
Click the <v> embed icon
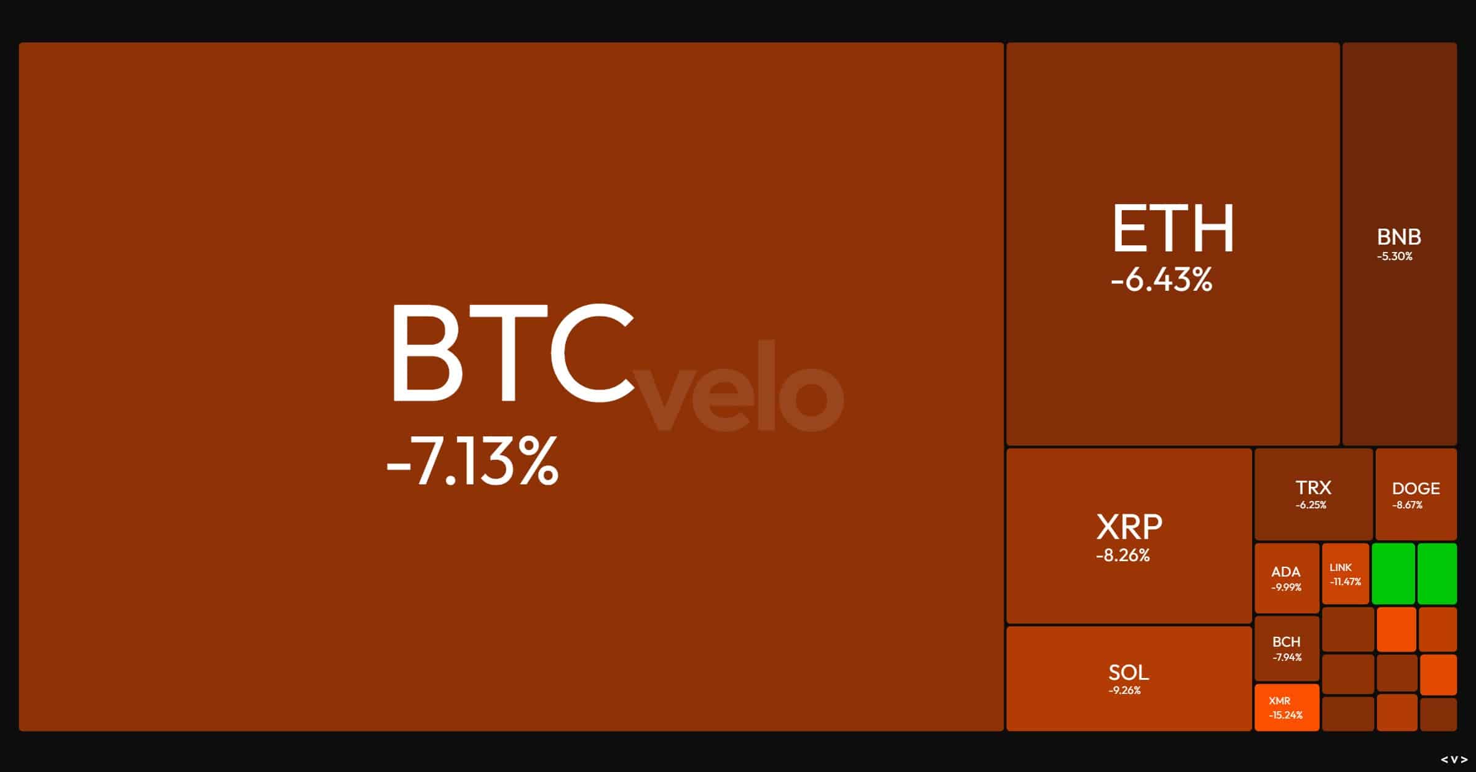[x=1453, y=760]
